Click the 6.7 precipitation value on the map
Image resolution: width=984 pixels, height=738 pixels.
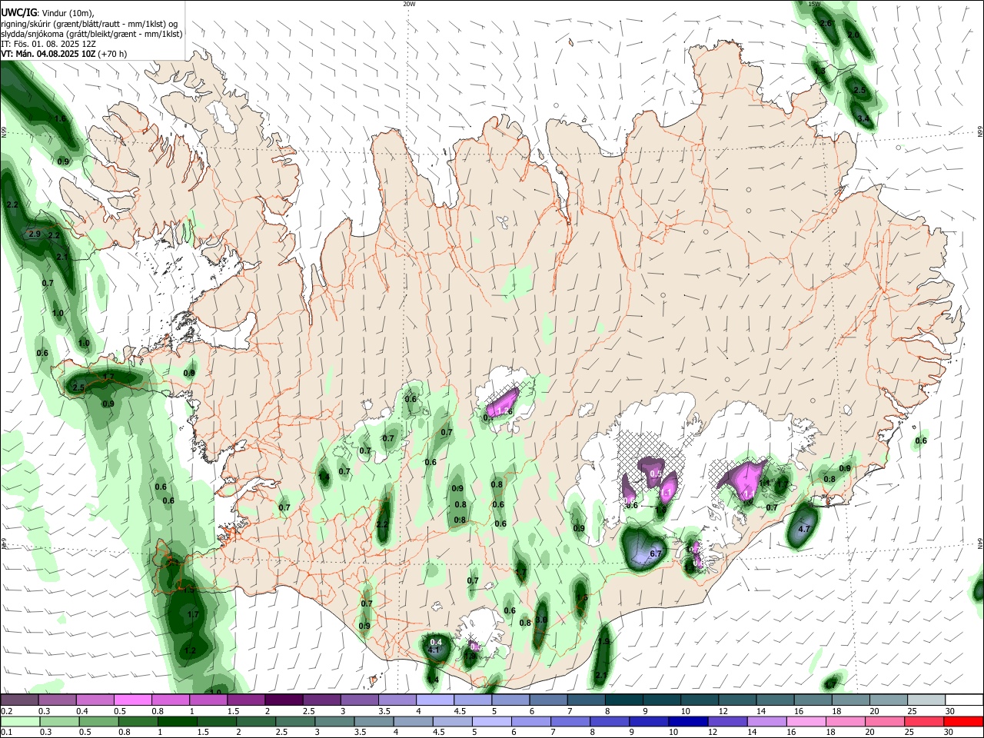(656, 553)
